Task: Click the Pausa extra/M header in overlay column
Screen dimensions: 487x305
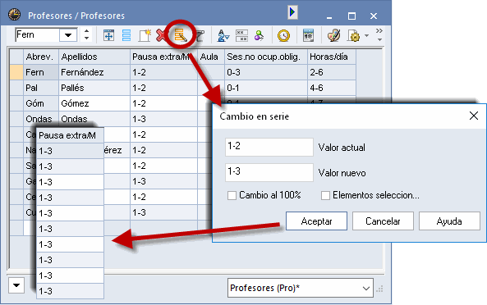Action: click(x=70, y=135)
